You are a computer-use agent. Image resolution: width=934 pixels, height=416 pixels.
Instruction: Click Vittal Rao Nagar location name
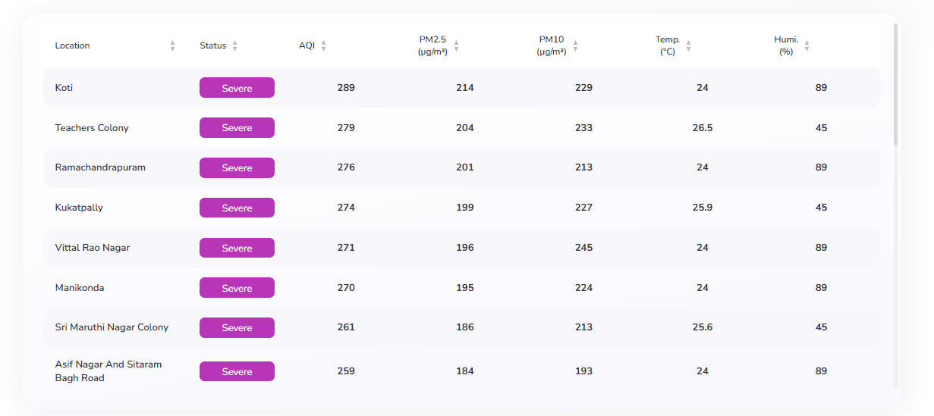[93, 248]
